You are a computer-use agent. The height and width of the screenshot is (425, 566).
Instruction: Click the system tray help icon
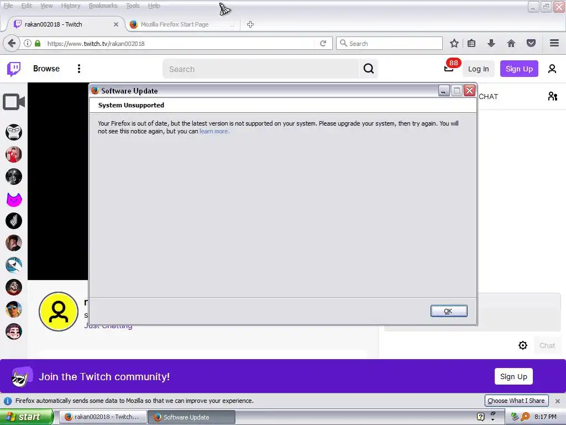(x=480, y=417)
